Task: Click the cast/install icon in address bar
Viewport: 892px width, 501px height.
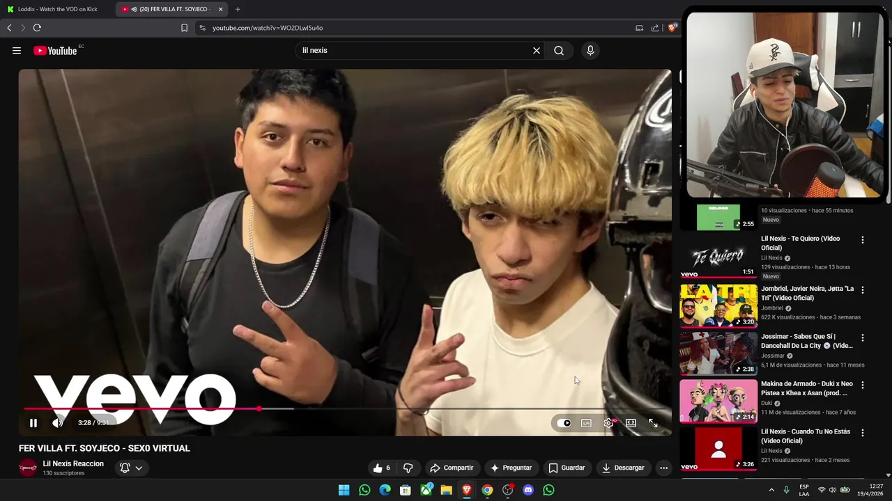Action: click(639, 28)
